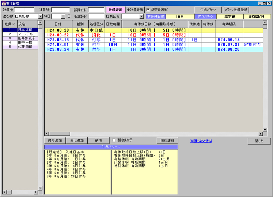Viewport: 273px width, 197px height.
Task: Select employee 佐藤 四郎 in the list
Action: (20, 47)
